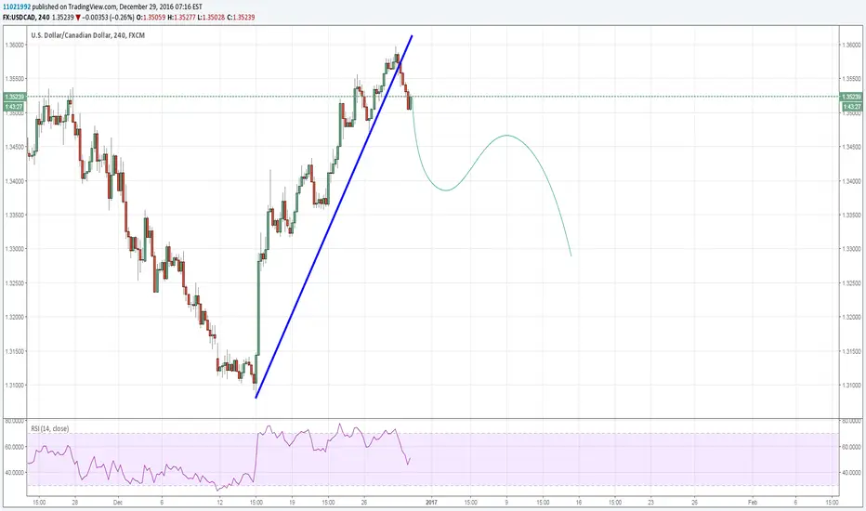Click the 80.0000 label on left RSI axis

[14, 421]
